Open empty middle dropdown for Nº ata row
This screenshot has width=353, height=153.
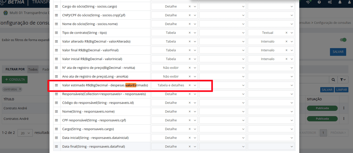223,68
